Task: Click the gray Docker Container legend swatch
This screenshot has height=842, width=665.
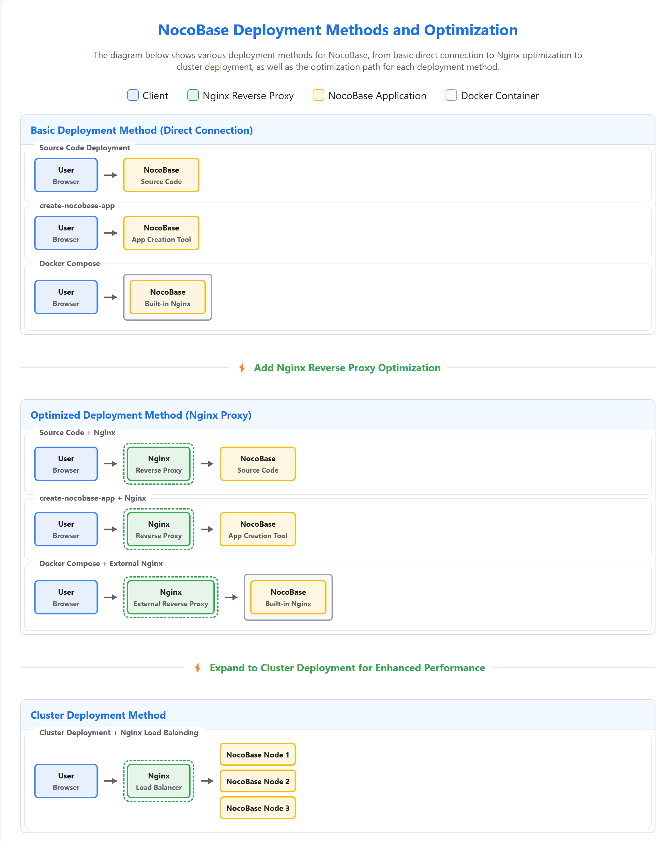Action: 451,95
